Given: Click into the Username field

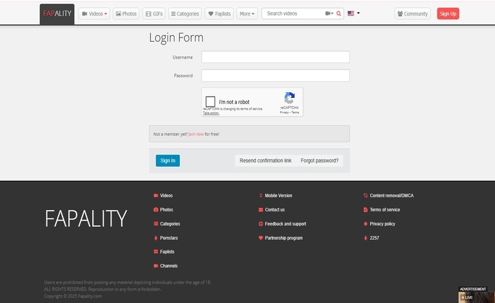Looking at the screenshot, I should point(275,57).
